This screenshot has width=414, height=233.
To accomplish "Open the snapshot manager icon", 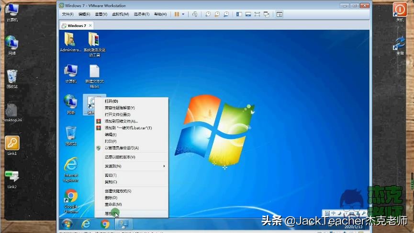I will [226, 14].
